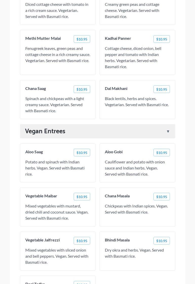This screenshot has height=284, width=195.
Task: Select the Chana Saag dish name
Action: coord(35,88)
